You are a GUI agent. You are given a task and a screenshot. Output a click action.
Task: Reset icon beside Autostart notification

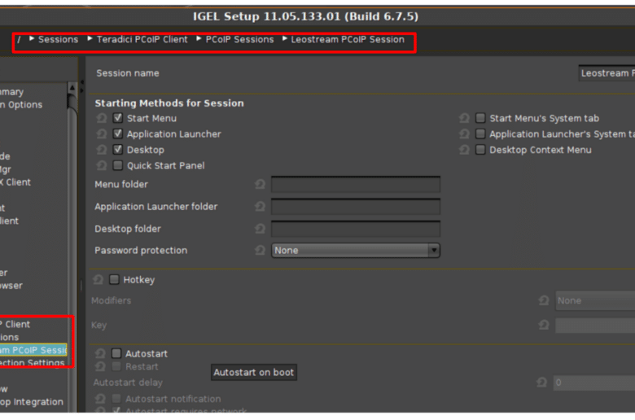(x=100, y=399)
